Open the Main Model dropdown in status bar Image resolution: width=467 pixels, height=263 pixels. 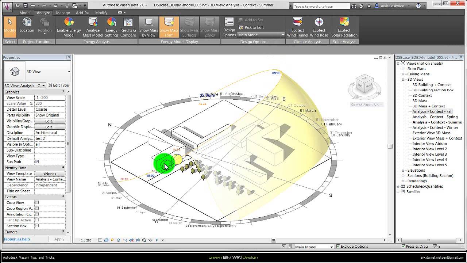tap(314, 247)
